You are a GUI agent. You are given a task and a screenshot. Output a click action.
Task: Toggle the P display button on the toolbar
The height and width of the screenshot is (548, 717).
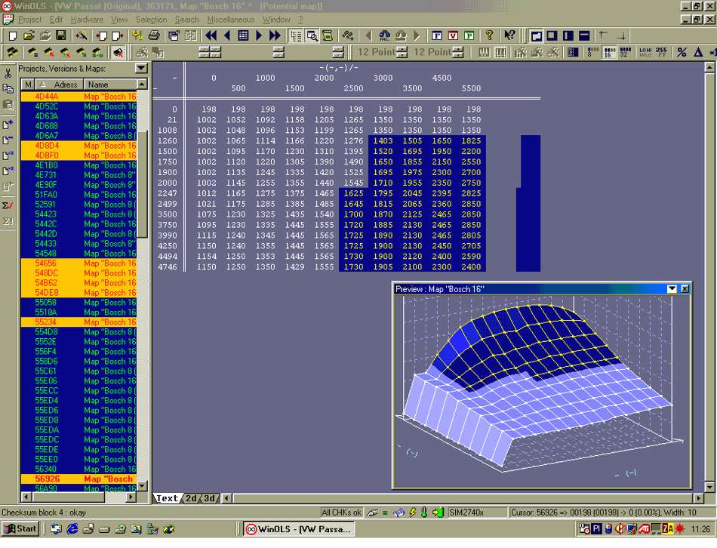point(471,35)
